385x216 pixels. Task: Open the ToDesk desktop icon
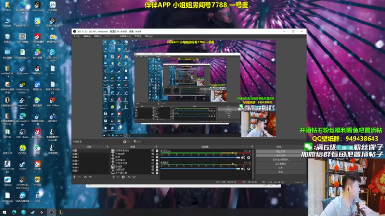[7, 181]
